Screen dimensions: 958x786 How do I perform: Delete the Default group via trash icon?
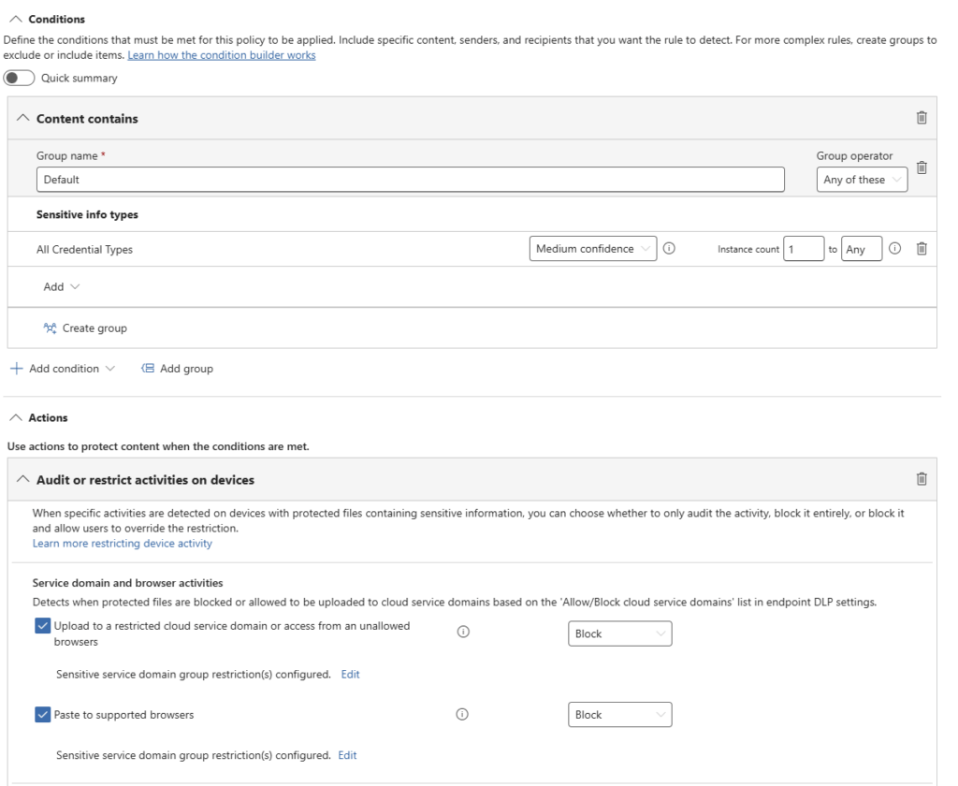[x=922, y=167]
